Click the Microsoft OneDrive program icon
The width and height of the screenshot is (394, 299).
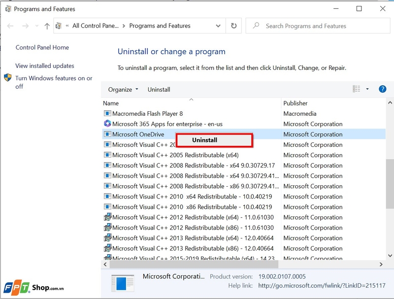107,134
